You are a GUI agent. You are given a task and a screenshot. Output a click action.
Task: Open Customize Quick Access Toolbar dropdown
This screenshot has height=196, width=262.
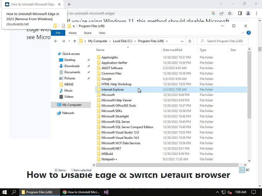74,26
